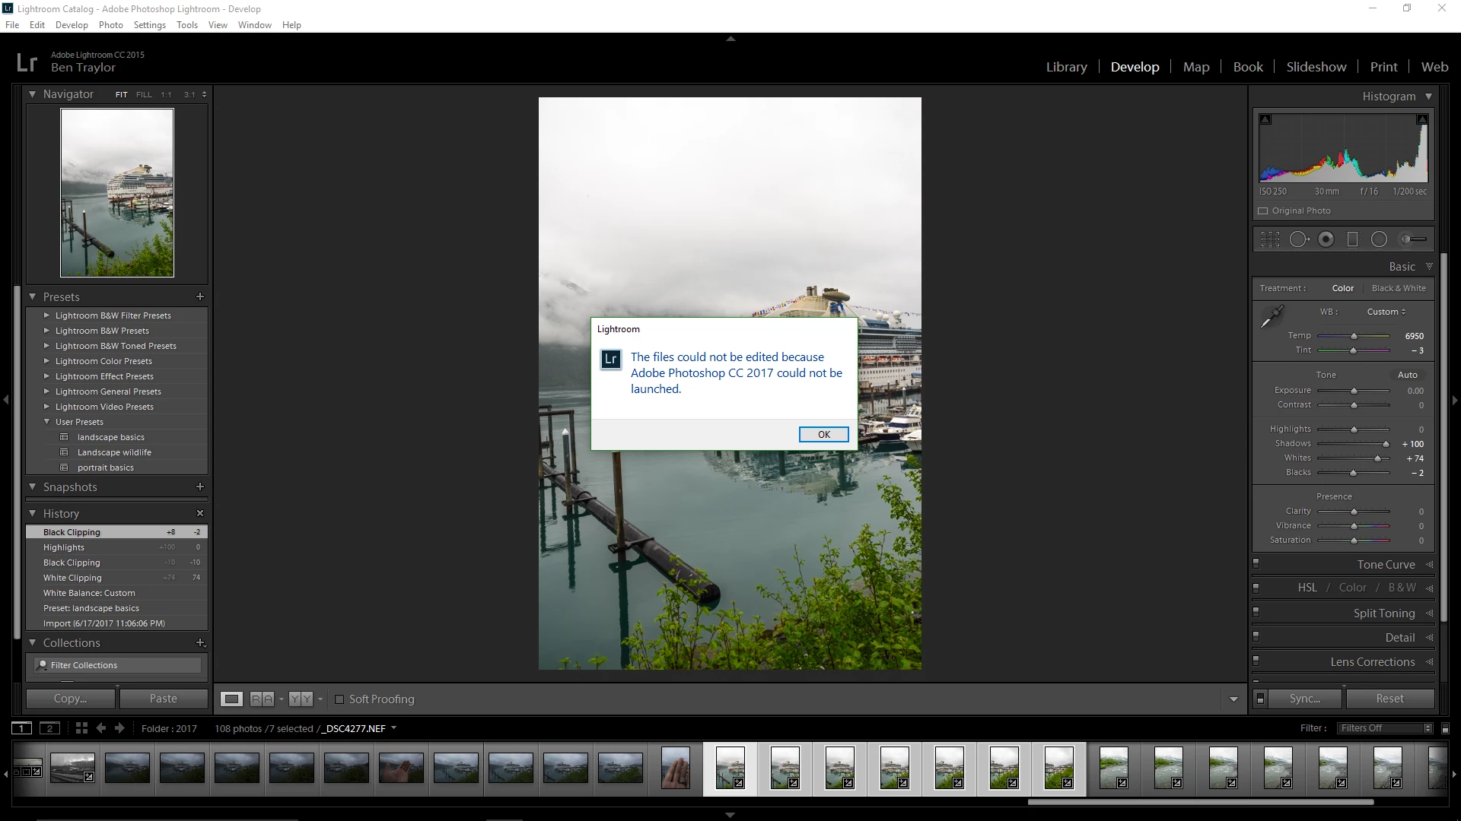The width and height of the screenshot is (1461, 821).
Task: Switch to the Library module
Action: (x=1066, y=67)
